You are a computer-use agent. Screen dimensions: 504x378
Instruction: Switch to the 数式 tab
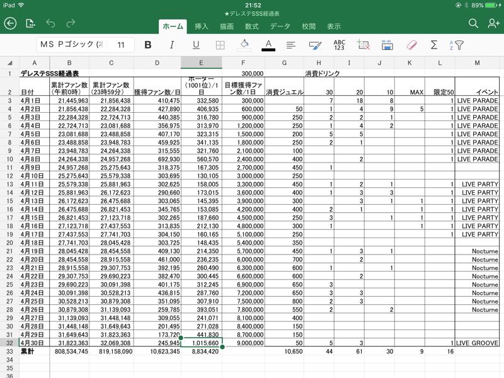pyautogui.click(x=251, y=26)
